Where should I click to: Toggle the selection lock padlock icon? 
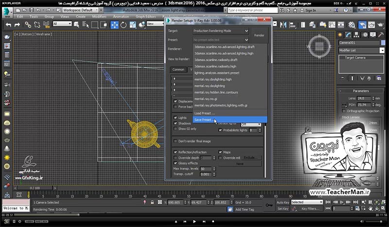point(152,202)
